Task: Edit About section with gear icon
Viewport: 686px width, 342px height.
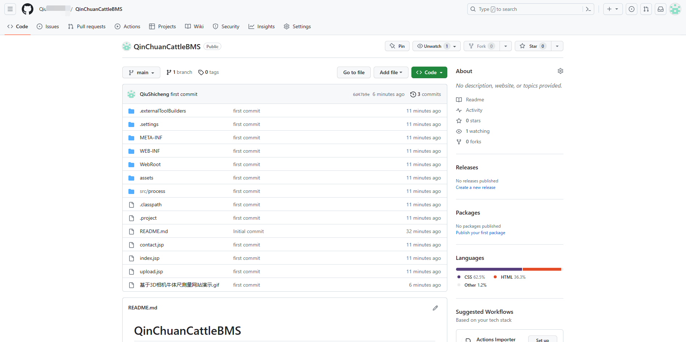Action: pos(560,71)
